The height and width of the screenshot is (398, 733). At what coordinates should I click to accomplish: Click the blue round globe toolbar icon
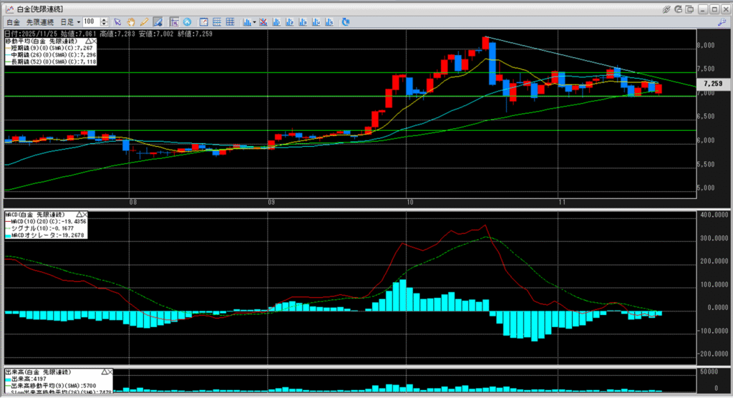(187, 22)
